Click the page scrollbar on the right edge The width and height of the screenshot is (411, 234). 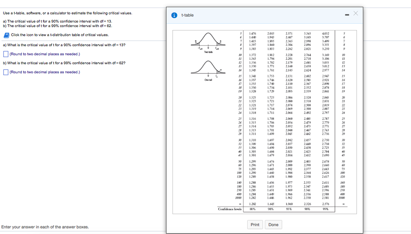(x=409, y=116)
